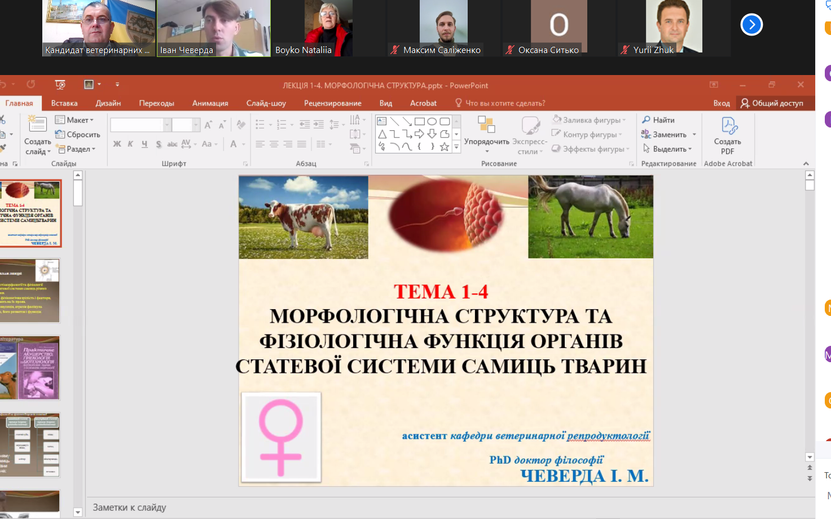This screenshot has height=519, width=831.
Task: Click the next participants arrow in video strip
Action: (751, 24)
